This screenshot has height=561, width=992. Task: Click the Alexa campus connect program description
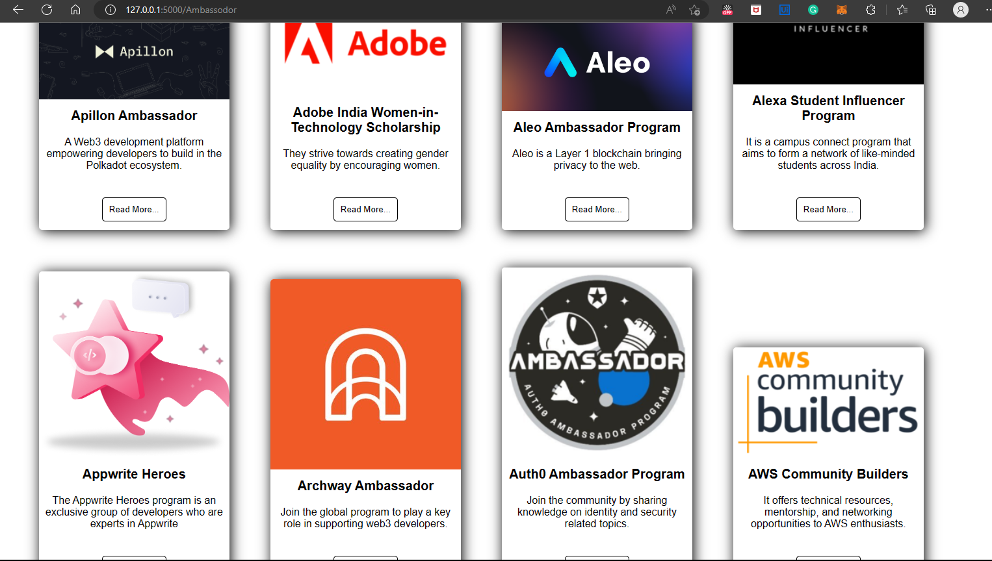coord(828,153)
